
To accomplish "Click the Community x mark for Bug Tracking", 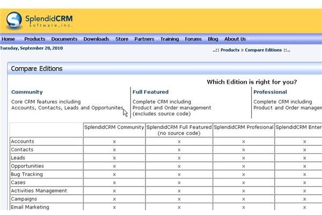I will (x=114, y=175).
